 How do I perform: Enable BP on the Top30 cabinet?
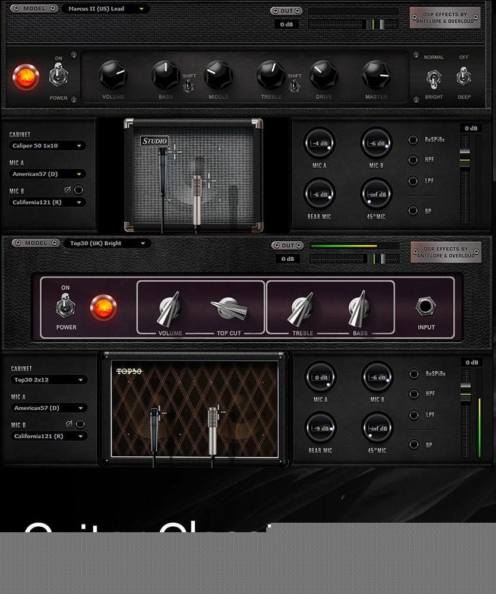point(414,444)
